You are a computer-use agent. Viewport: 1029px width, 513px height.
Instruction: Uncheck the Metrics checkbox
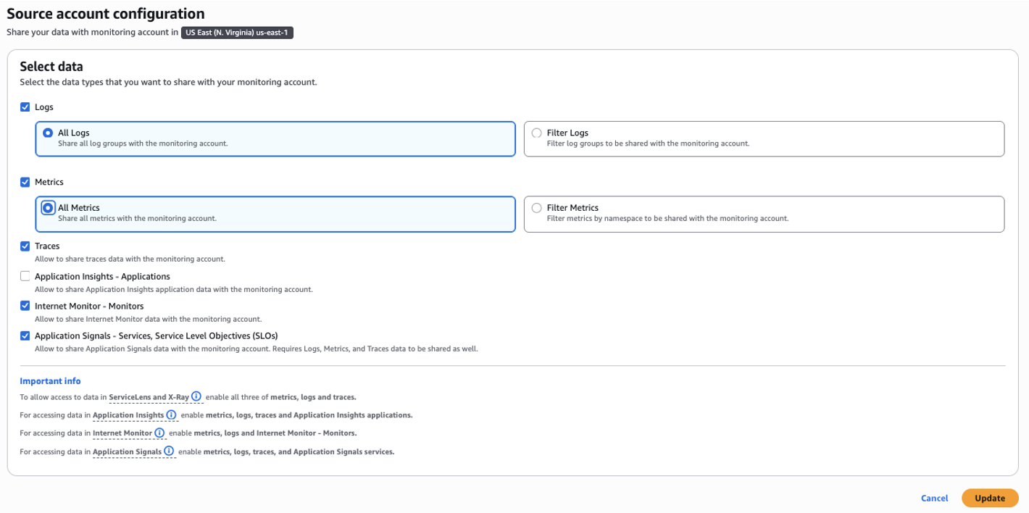point(25,182)
